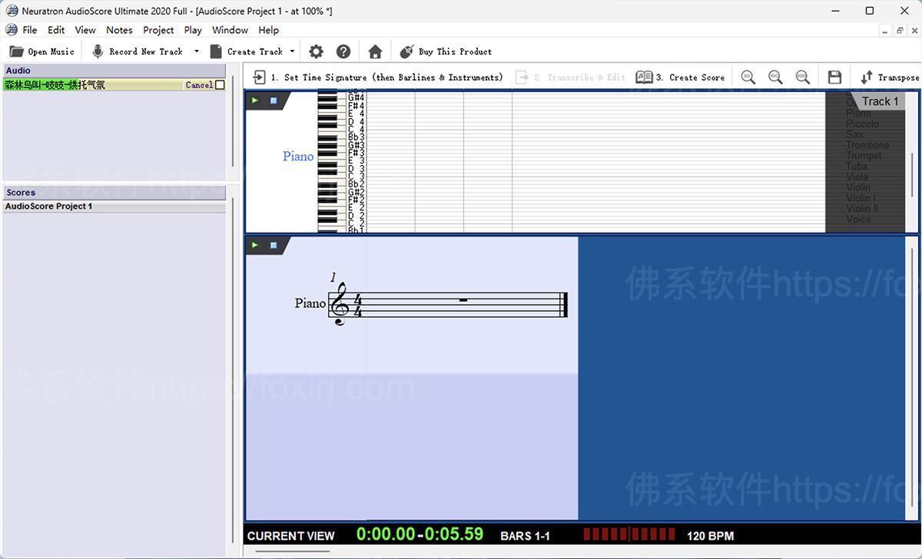The height and width of the screenshot is (559, 922).
Task: Stop playback in the score pane
Action: (x=274, y=246)
